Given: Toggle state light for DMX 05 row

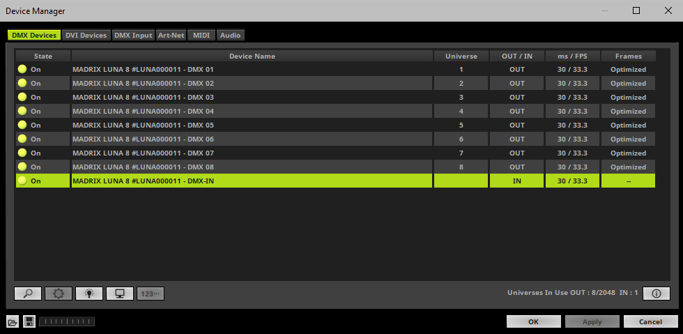Looking at the screenshot, I should (x=22, y=125).
